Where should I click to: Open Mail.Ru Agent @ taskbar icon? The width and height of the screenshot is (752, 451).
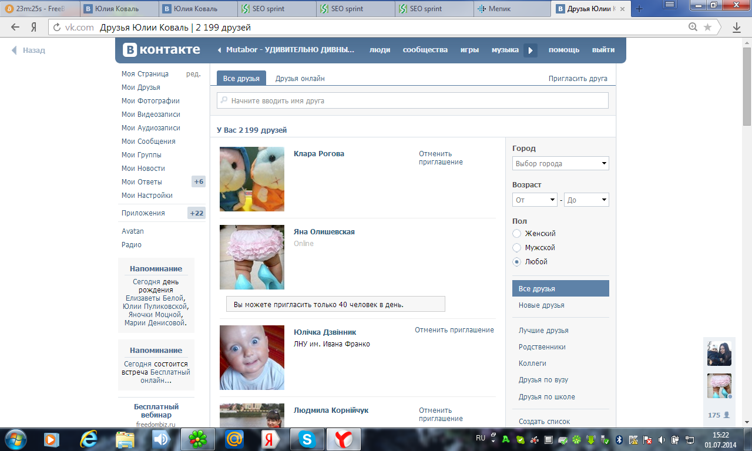pos(234,439)
